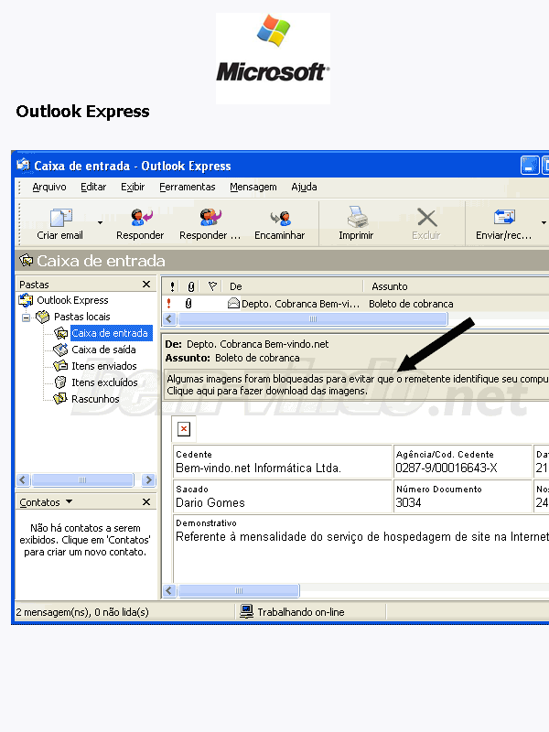The height and width of the screenshot is (732, 549).
Task: Click the Criar email toolbar icon
Action: click(60, 218)
